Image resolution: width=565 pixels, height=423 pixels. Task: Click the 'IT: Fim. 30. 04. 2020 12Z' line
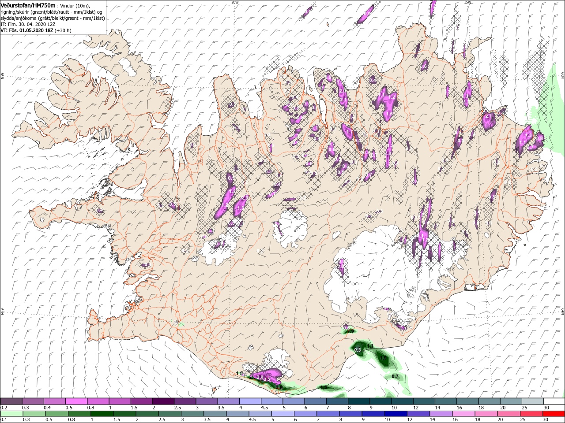point(28,24)
